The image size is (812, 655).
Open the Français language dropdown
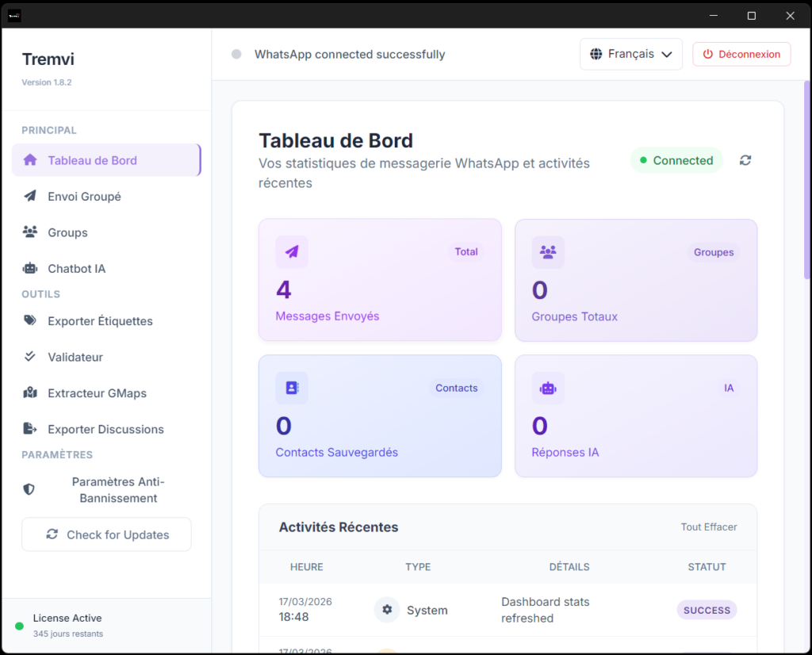pos(630,55)
